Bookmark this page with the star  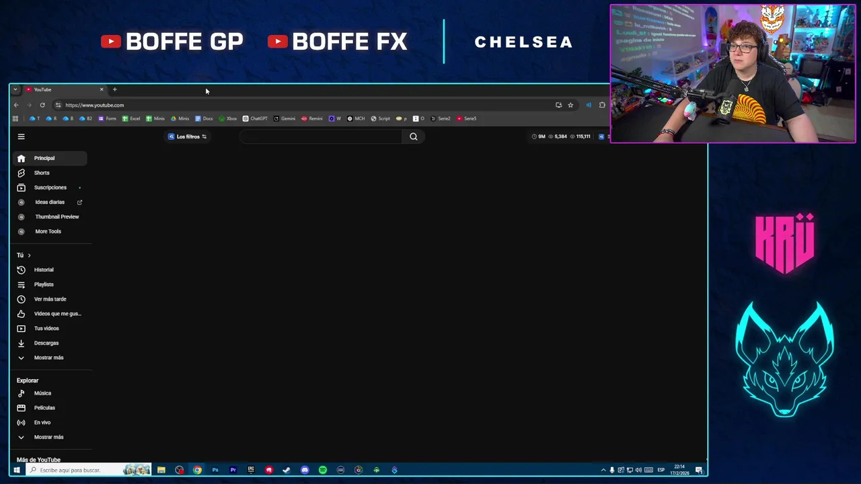point(570,105)
